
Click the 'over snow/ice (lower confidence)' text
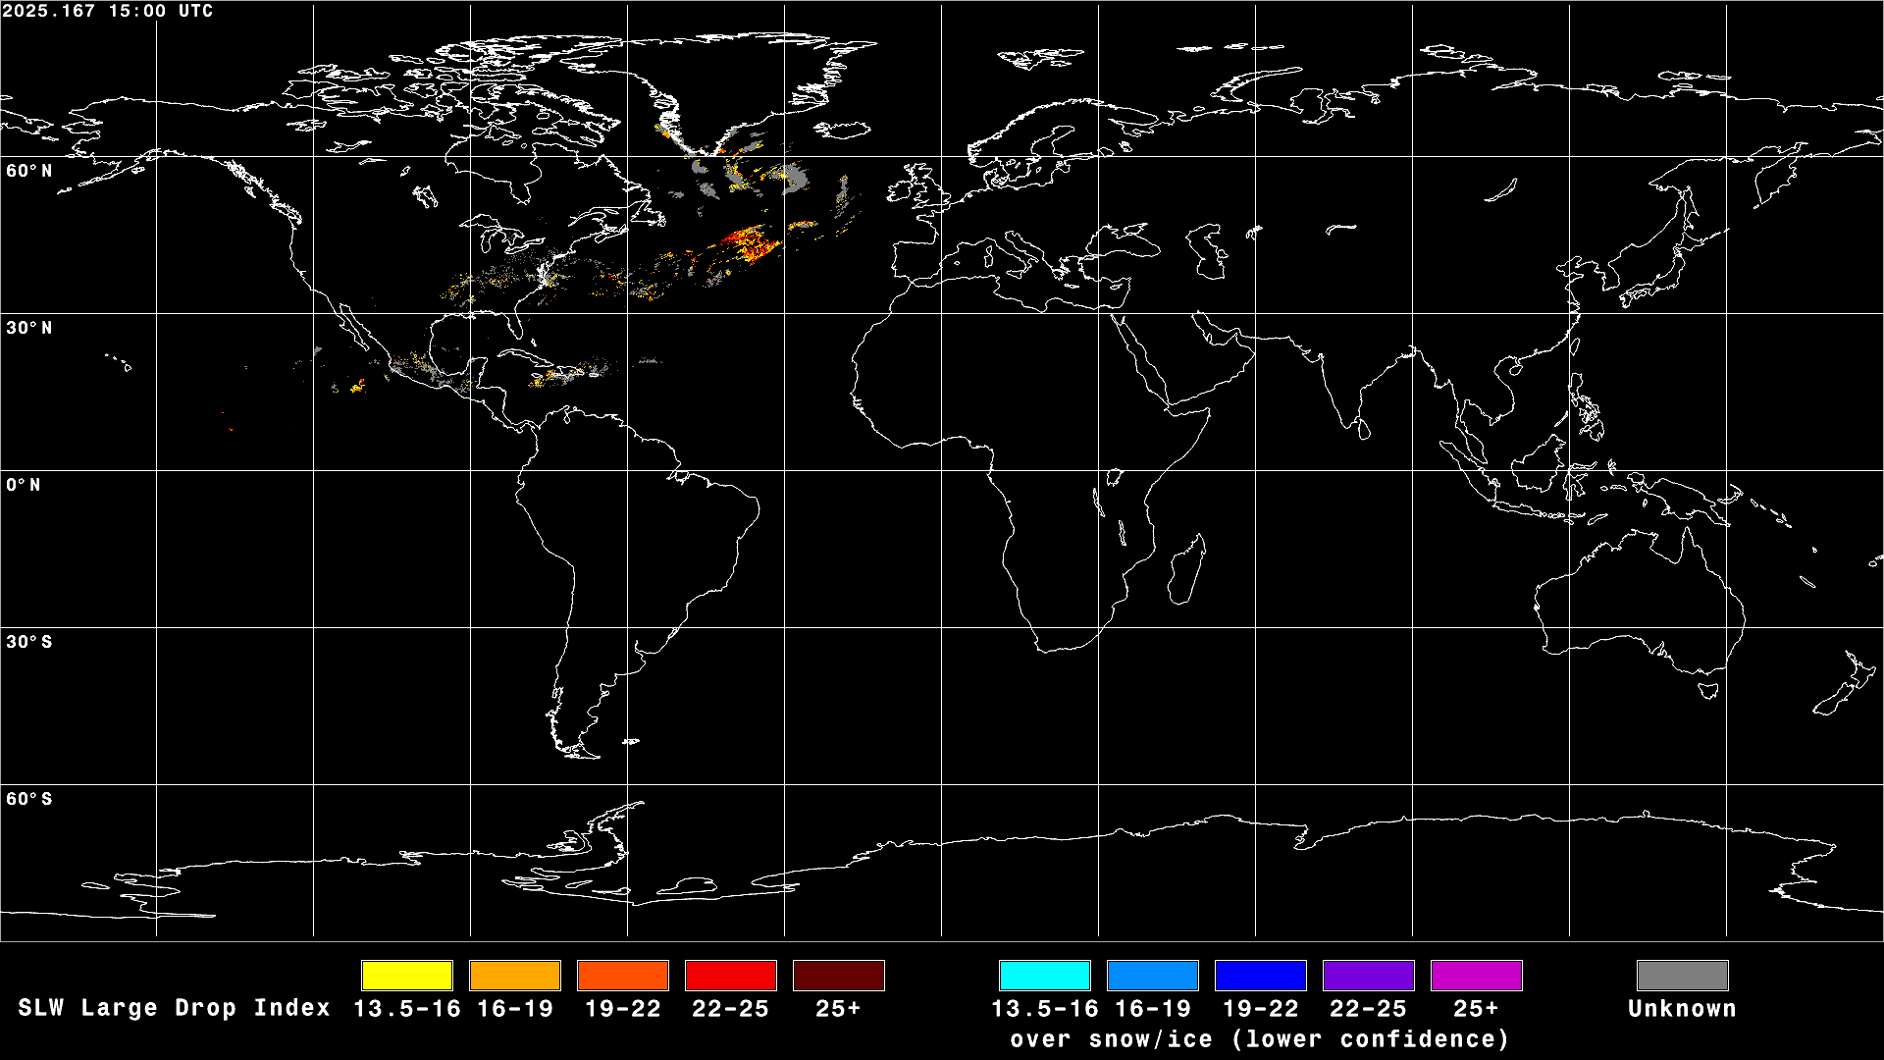(x=1260, y=1039)
